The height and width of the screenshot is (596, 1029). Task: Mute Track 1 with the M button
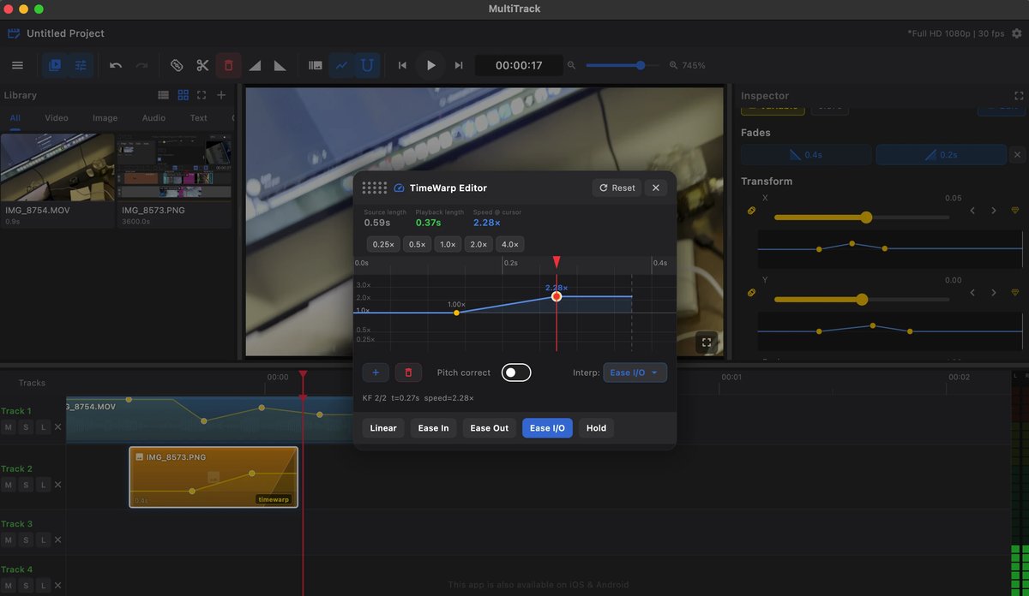[x=9, y=427]
